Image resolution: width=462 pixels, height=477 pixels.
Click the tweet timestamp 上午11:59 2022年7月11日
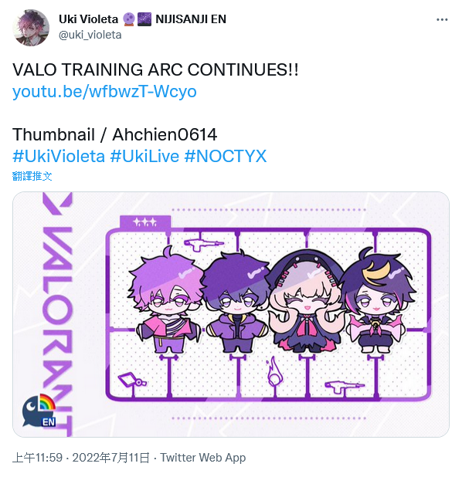[x=81, y=458]
